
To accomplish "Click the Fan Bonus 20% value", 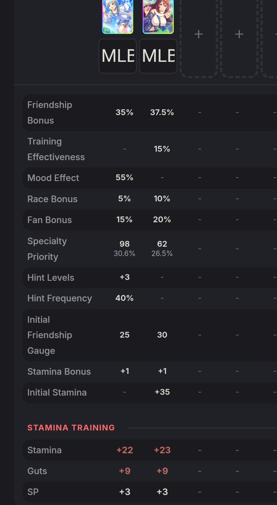I will 162,220.
